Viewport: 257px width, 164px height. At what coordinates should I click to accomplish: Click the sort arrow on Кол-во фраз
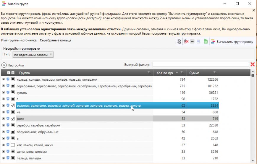tap(177, 73)
